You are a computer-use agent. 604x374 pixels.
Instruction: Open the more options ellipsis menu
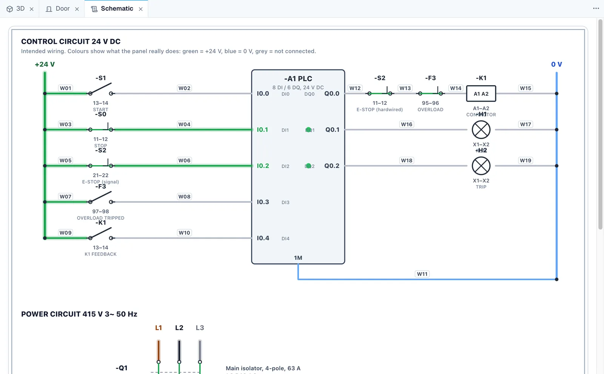[596, 8]
